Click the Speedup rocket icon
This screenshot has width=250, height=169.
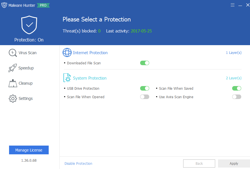tap(13, 68)
